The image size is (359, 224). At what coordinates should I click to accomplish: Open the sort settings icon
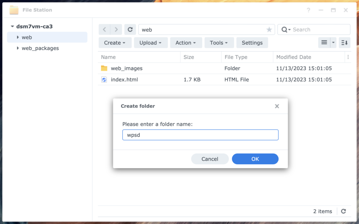pyautogui.click(x=344, y=42)
